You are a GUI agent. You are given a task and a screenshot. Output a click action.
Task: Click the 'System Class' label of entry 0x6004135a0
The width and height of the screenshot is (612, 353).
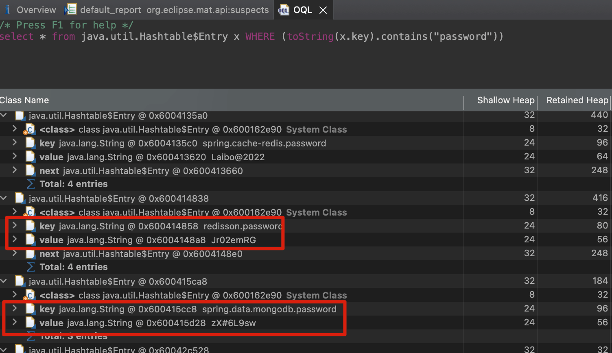[317, 129]
